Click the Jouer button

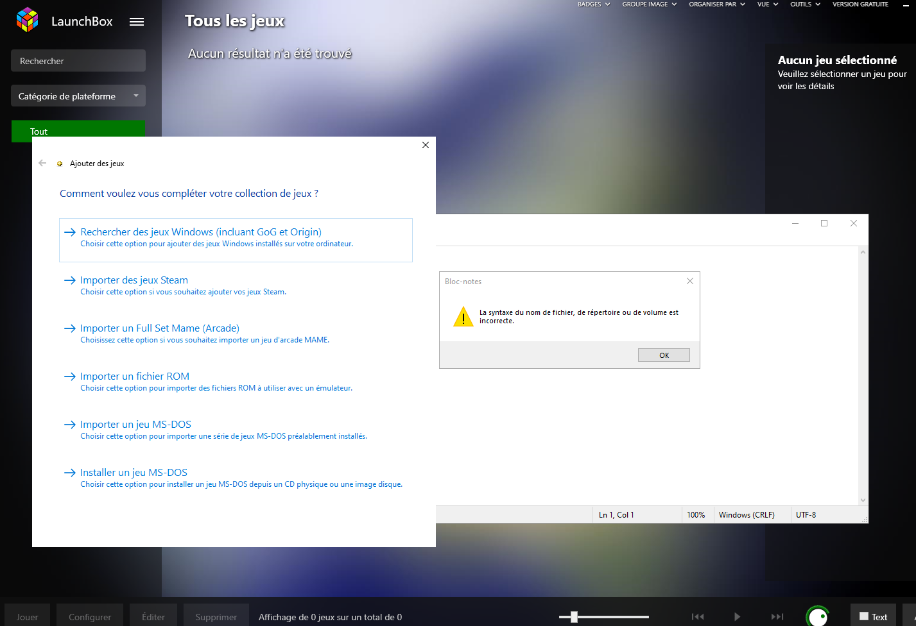tap(28, 616)
